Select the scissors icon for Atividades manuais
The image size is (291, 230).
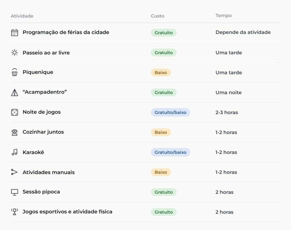click(14, 172)
